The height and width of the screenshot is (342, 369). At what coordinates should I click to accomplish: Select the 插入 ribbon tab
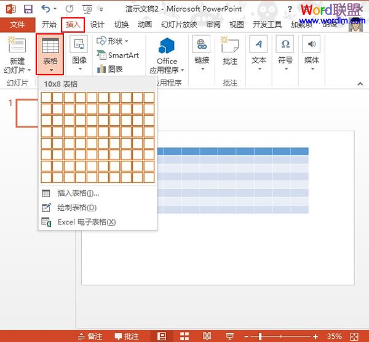73,25
